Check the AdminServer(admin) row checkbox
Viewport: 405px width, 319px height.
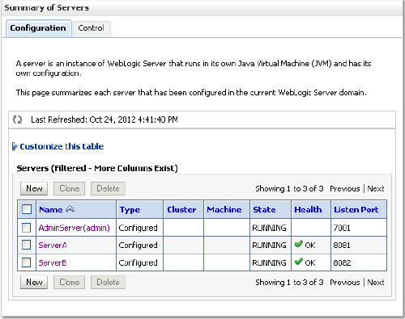click(x=26, y=228)
